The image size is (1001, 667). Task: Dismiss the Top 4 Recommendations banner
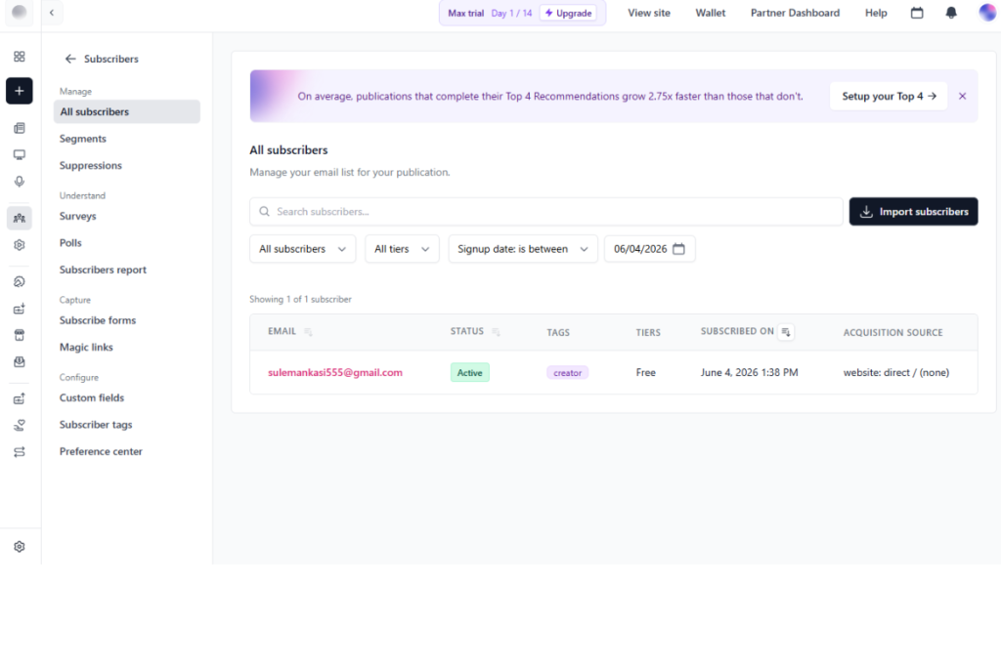962,97
